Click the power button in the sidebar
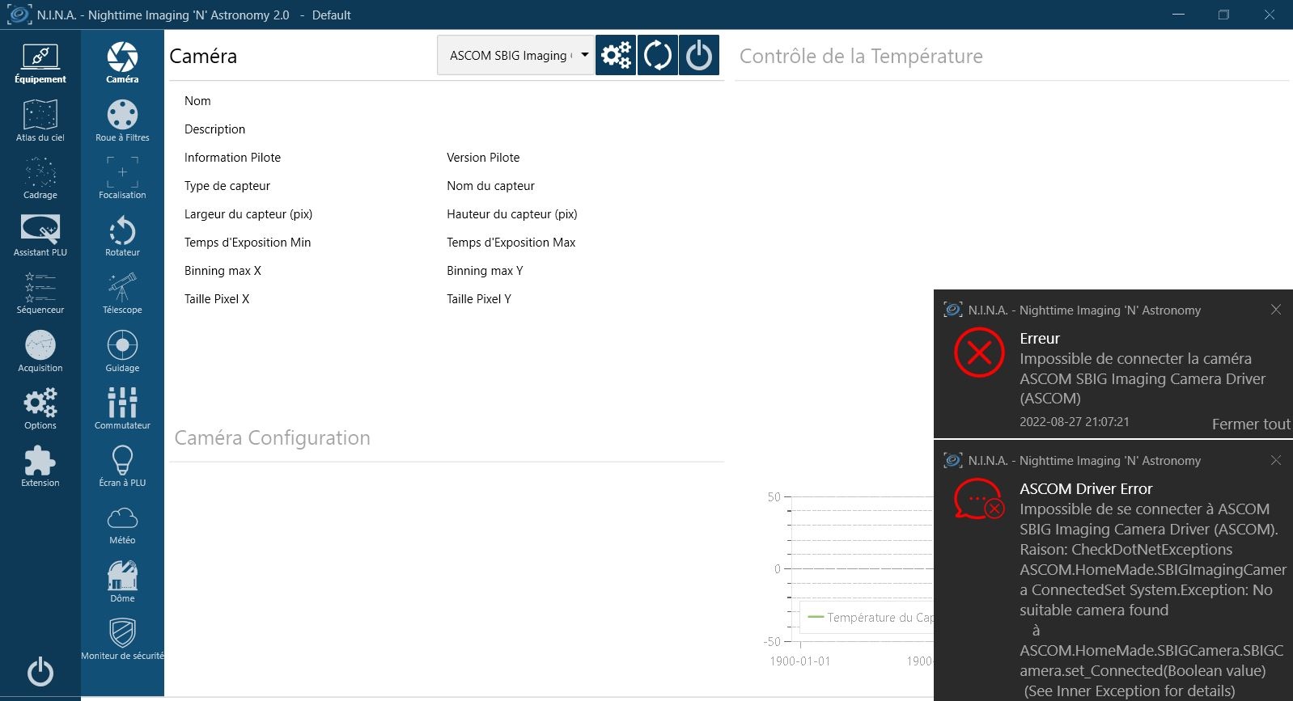Viewport: 1293px width, 701px height. (x=40, y=672)
